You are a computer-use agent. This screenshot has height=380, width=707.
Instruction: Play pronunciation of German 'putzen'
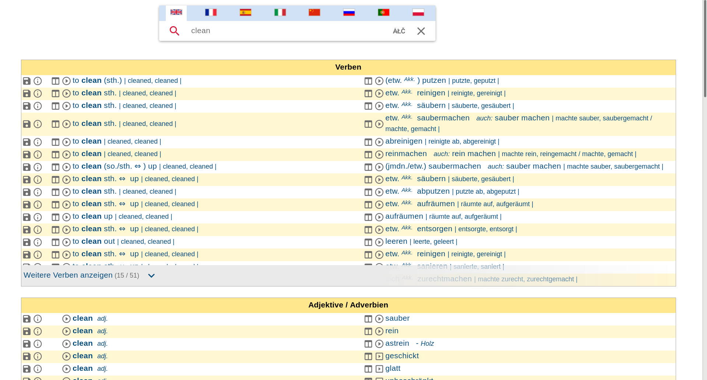[379, 81]
